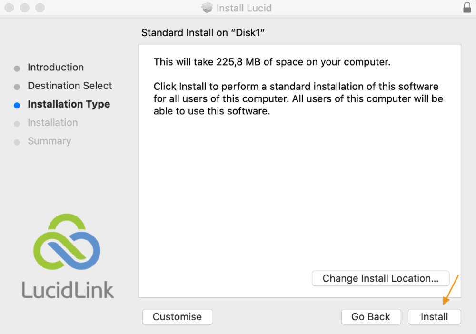Select the greyed Summary step label

[x=50, y=141]
